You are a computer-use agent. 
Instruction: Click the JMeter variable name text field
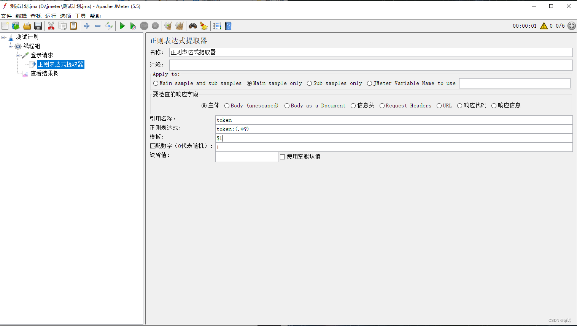click(x=515, y=83)
